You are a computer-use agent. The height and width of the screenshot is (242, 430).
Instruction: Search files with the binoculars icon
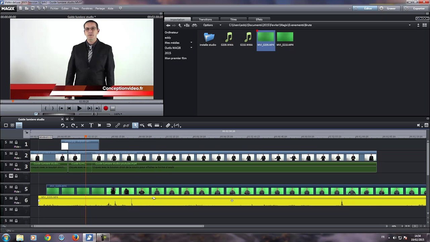pos(195,25)
